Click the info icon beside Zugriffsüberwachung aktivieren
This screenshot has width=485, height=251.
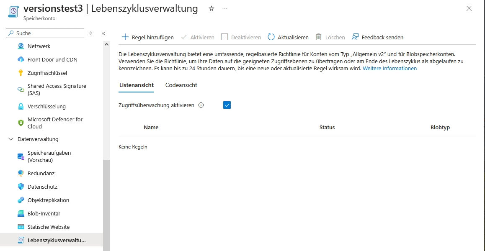point(201,105)
